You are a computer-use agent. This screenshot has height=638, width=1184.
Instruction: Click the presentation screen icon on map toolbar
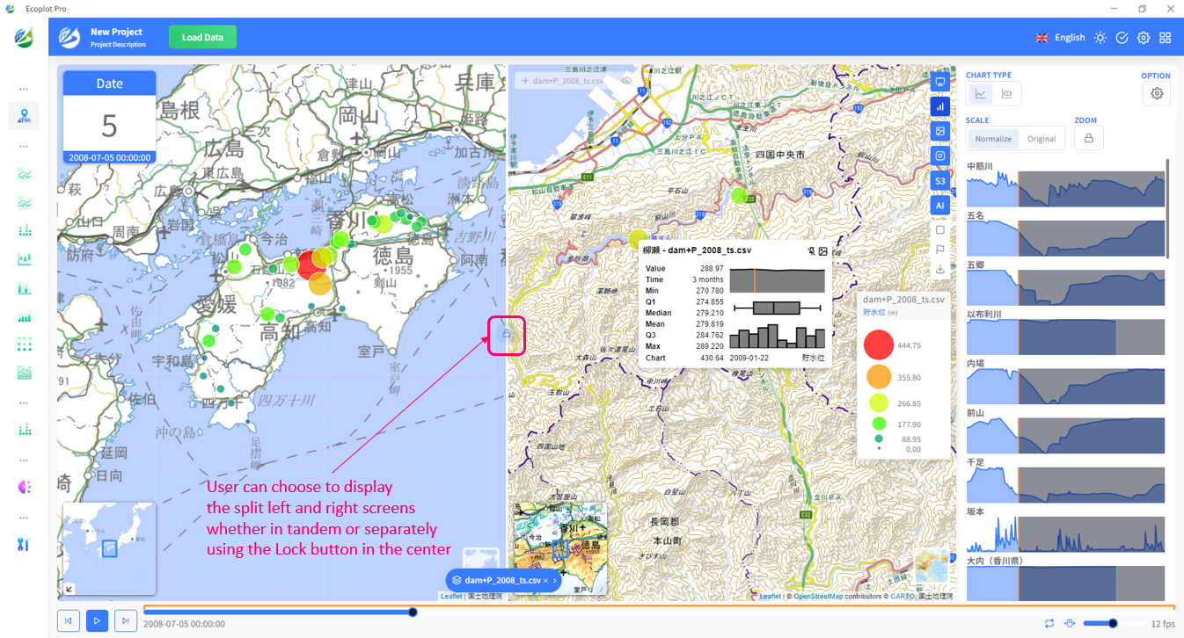point(940,82)
